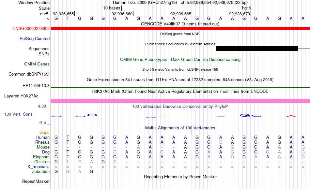Click the first base G in sequence ruler
Image resolution: width=310 pixels, height=189 pixels.
pos(56,18)
